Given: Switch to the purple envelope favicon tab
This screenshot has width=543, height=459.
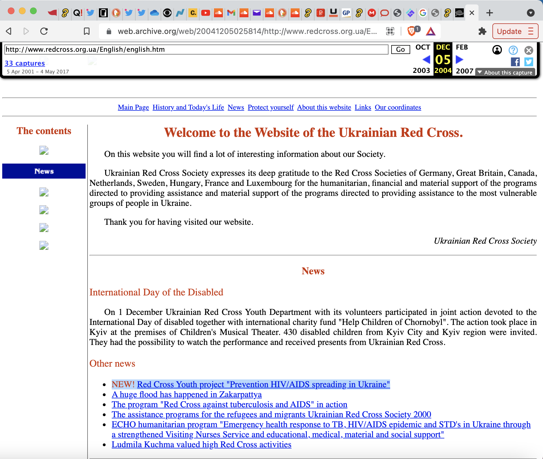Looking at the screenshot, I should (257, 13).
